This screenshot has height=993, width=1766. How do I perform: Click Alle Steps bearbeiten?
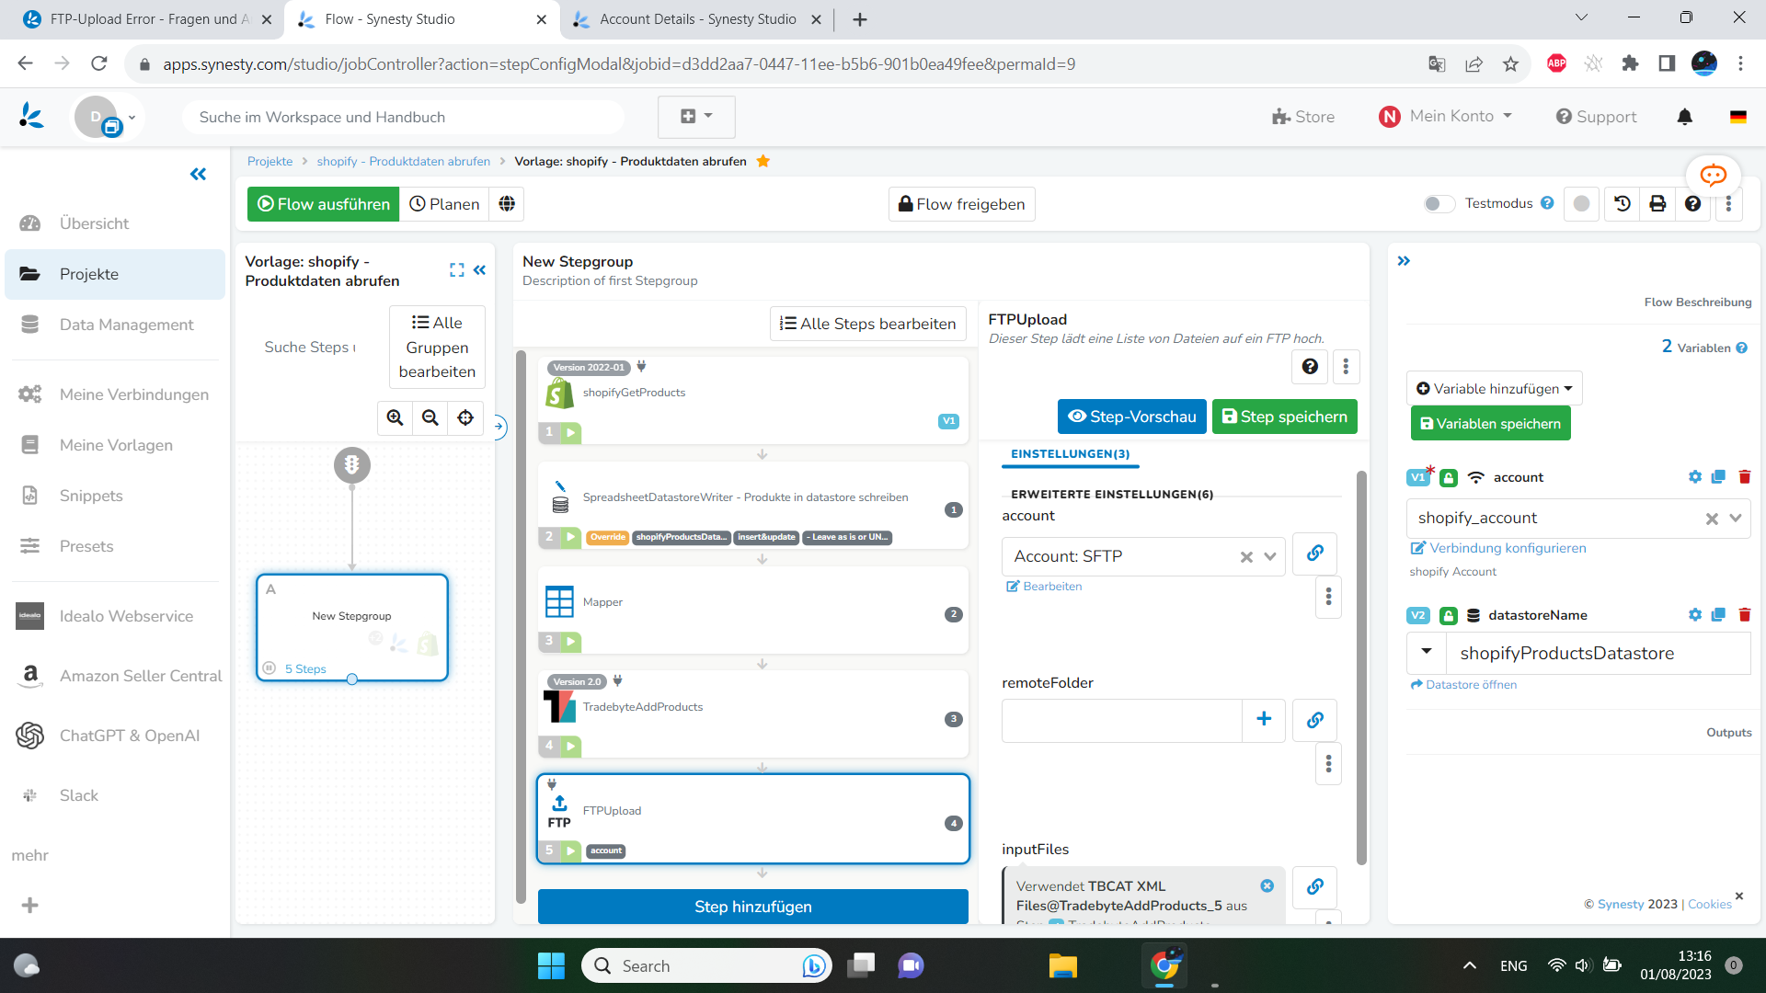coord(867,324)
